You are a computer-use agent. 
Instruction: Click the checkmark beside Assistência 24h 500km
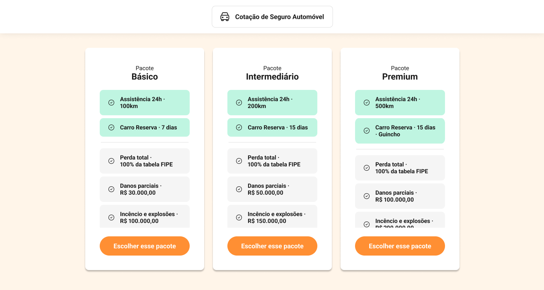click(367, 103)
